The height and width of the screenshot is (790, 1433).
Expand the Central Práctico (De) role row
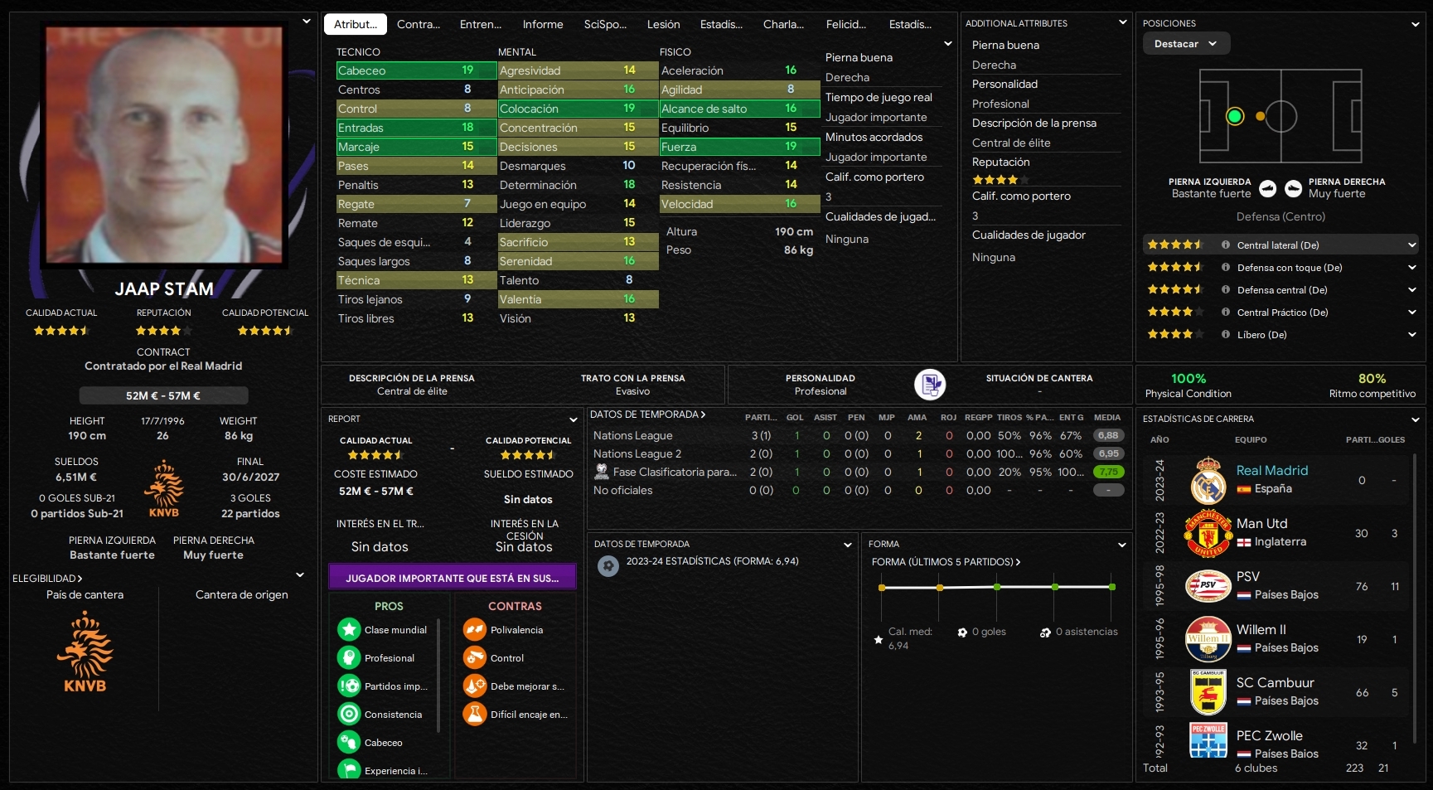point(1412,313)
